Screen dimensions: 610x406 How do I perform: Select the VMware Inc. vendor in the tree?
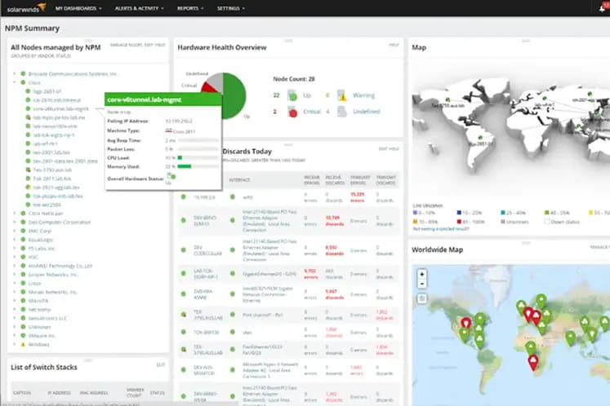pyautogui.click(x=42, y=336)
